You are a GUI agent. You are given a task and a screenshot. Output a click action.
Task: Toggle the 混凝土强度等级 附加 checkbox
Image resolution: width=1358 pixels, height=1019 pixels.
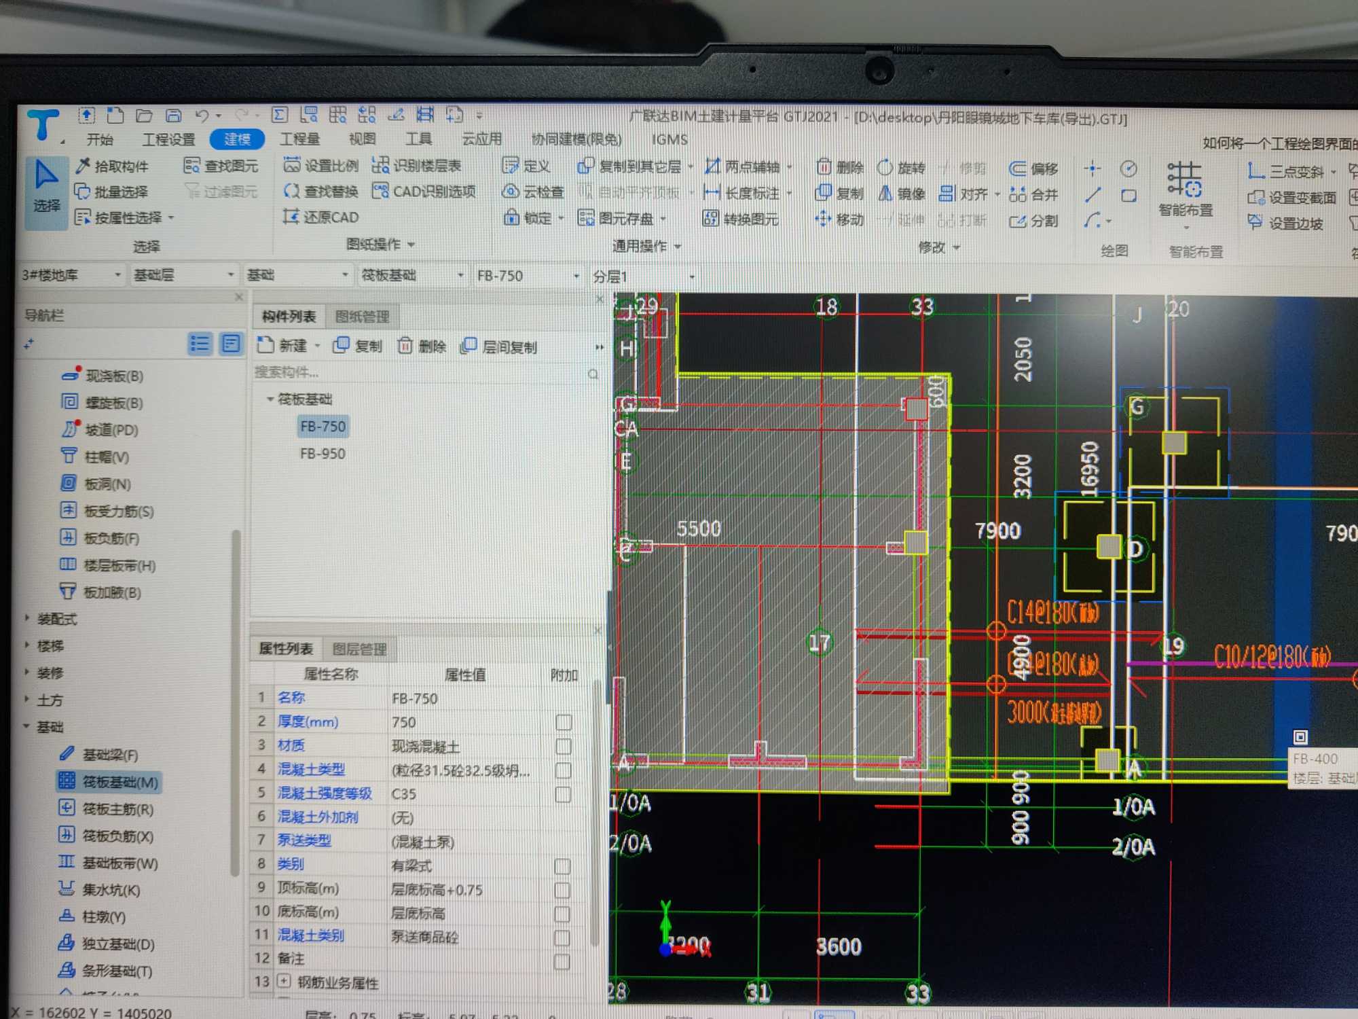(563, 794)
